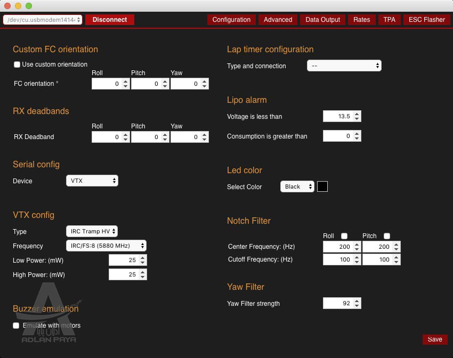453x358 pixels.
Task: Open the VTX Frequency dropdown
Action: [x=106, y=246]
